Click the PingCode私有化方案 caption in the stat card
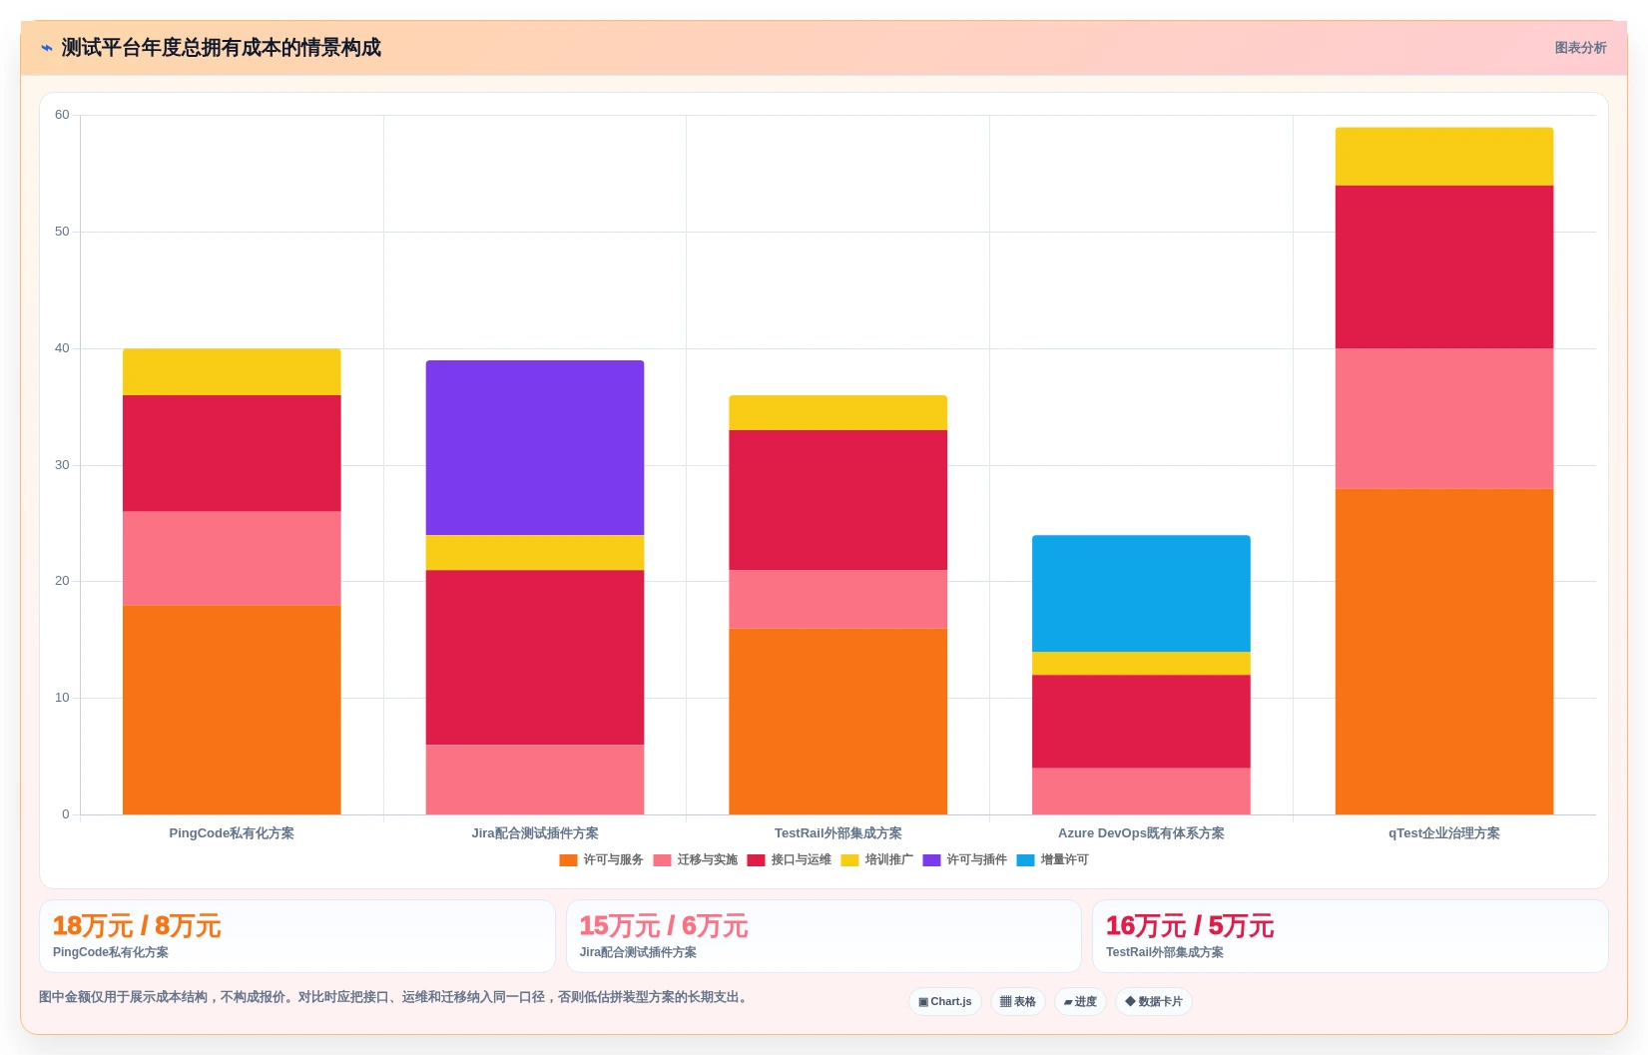 tap(111, 952)
